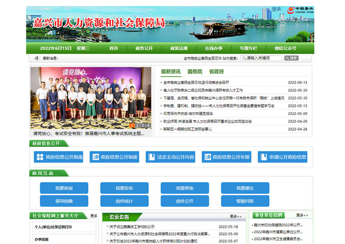Click the speaker icon beside 最新消息

coord(36,58)
